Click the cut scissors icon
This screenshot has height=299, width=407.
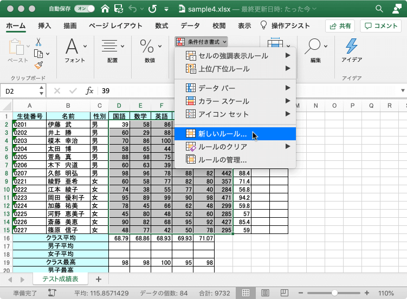pos(38,42)
